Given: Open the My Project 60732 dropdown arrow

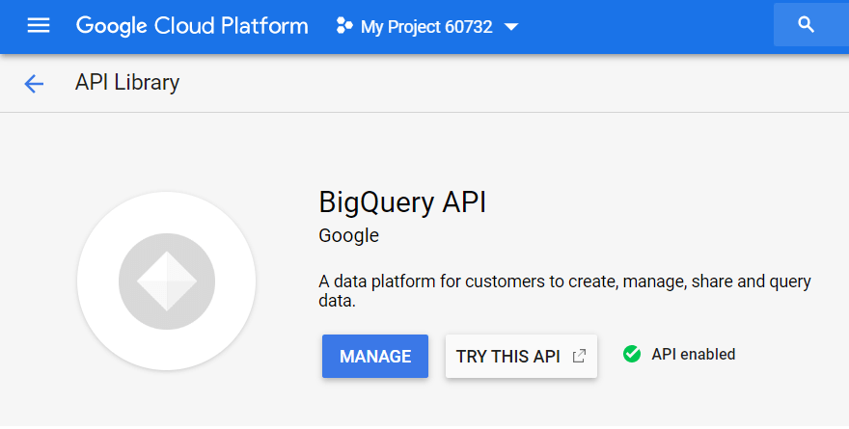Looking at the screenshot, I should (511, 26).
